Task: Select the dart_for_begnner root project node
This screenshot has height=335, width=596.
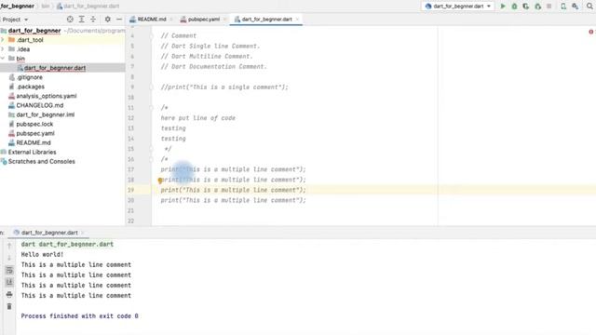Action: pyautogui.click(x=34, y=31)
